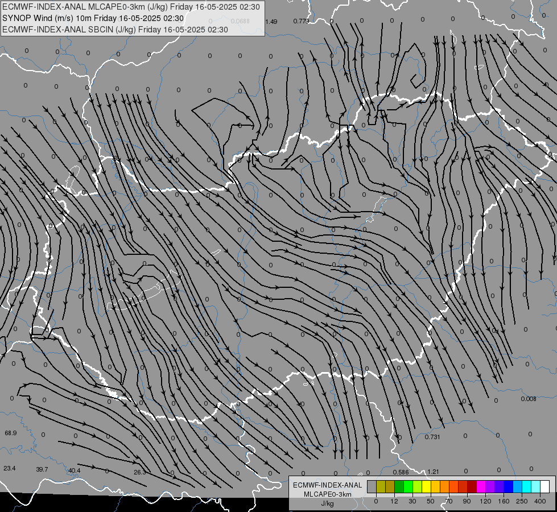This screenshot has width=557, height=512.
Task: Select the cyan legend swatch
Action: tap(526, 486)
